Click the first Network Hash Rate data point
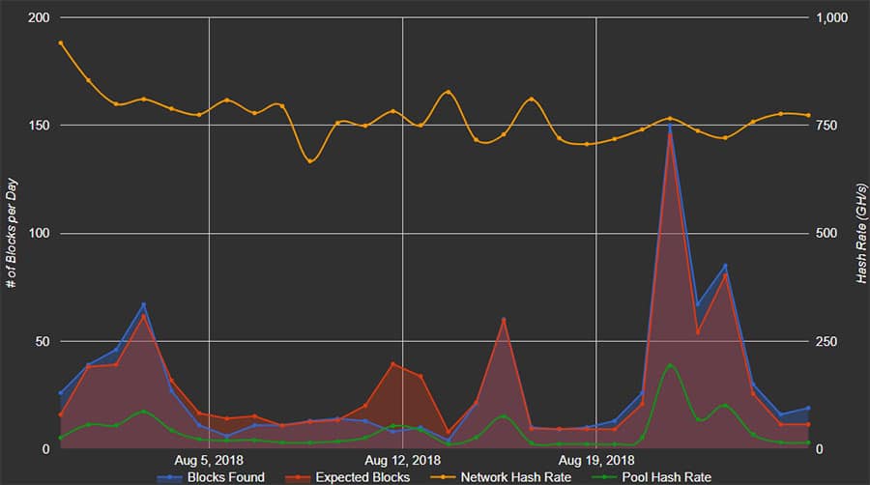The height and width of the screenshot is (485, 870). click(x=60, y=43)
